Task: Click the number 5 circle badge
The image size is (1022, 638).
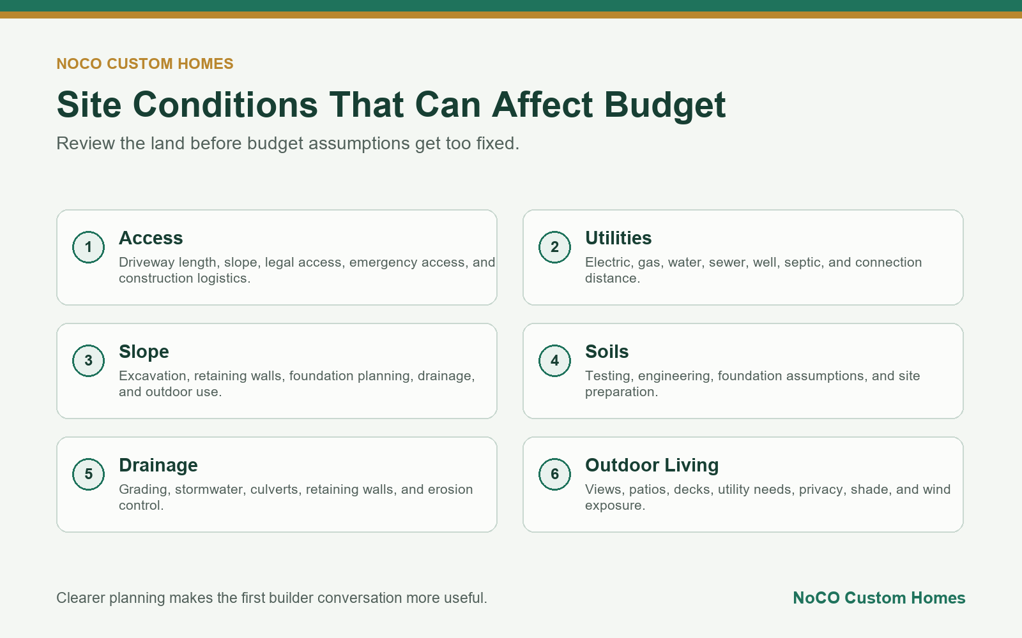Action: pyautogui.click(x=88, y=474)
